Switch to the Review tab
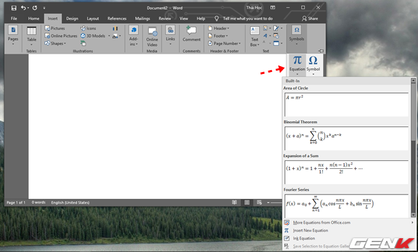This screenshot has width=418, height=252. pos(165,18)
